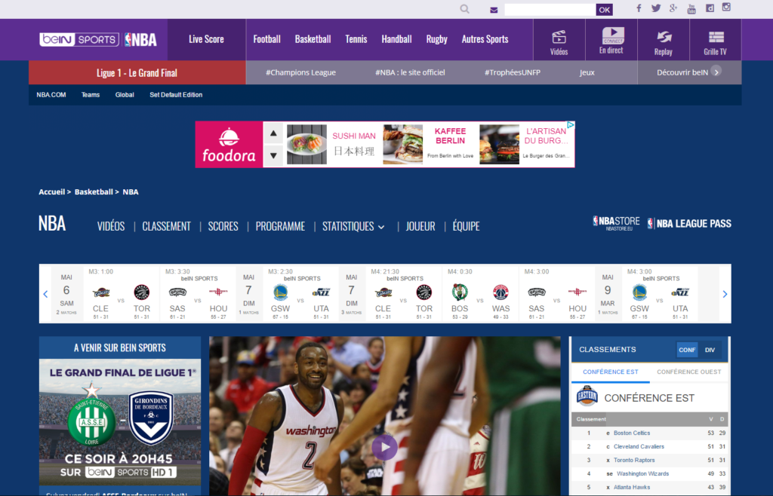Open the Basketball menu item

[x=313, y=39]
